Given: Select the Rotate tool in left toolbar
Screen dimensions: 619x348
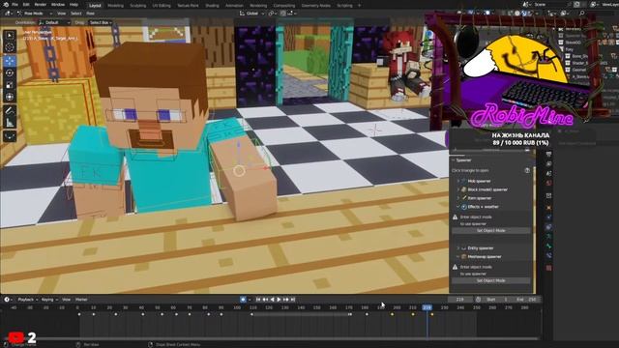Looking at the screenshot, I should (x=10, y=73).
